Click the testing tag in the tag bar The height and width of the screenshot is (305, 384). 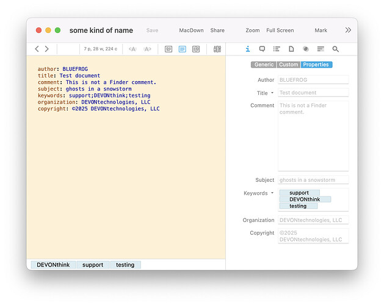pos(125,265)
